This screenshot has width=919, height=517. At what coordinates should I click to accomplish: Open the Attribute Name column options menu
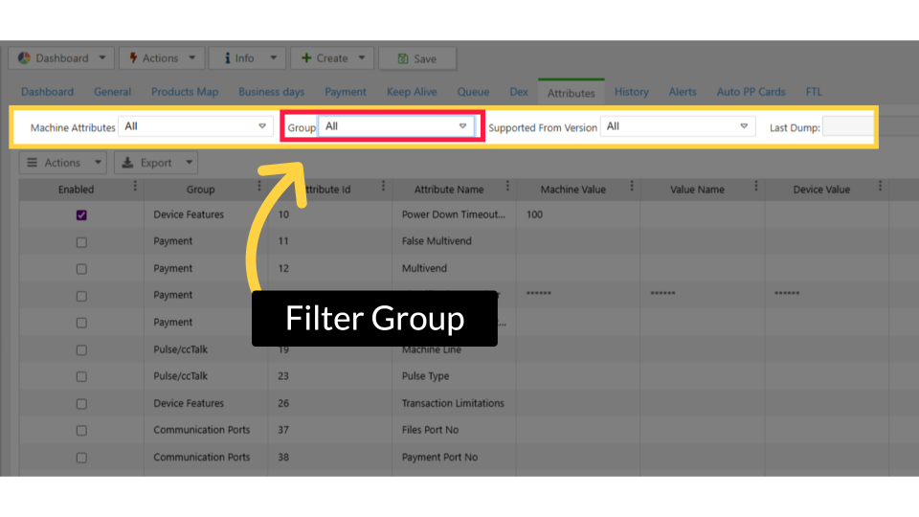click(x=507, y=188)
